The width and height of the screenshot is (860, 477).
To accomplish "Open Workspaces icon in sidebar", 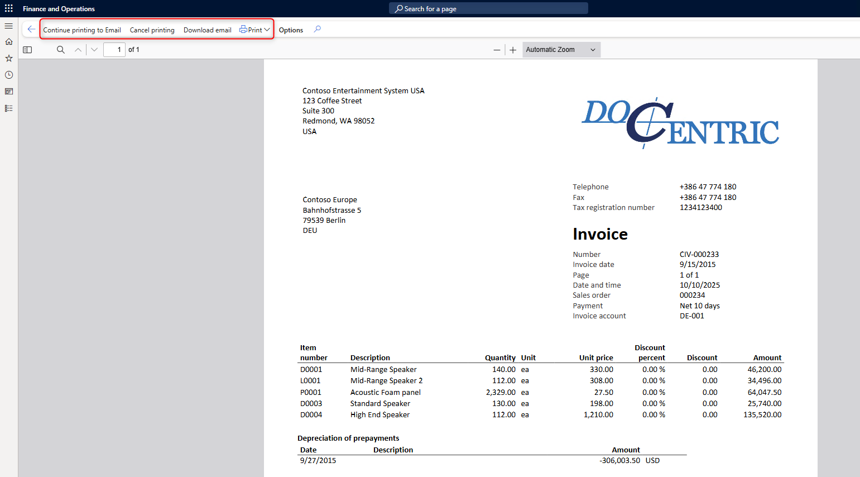I will 9,92.
